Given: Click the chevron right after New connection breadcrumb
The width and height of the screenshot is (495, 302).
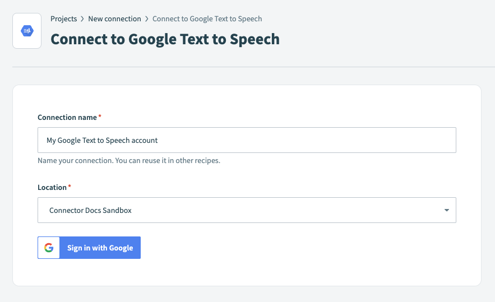Looking at the screenshot, I should coord(147,19).
